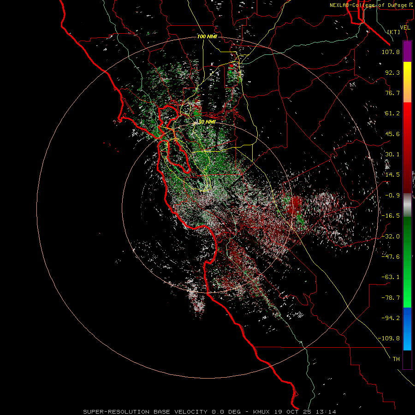
Task: Click the 13:14 timestamp in caption
Action: pos(326,412)
